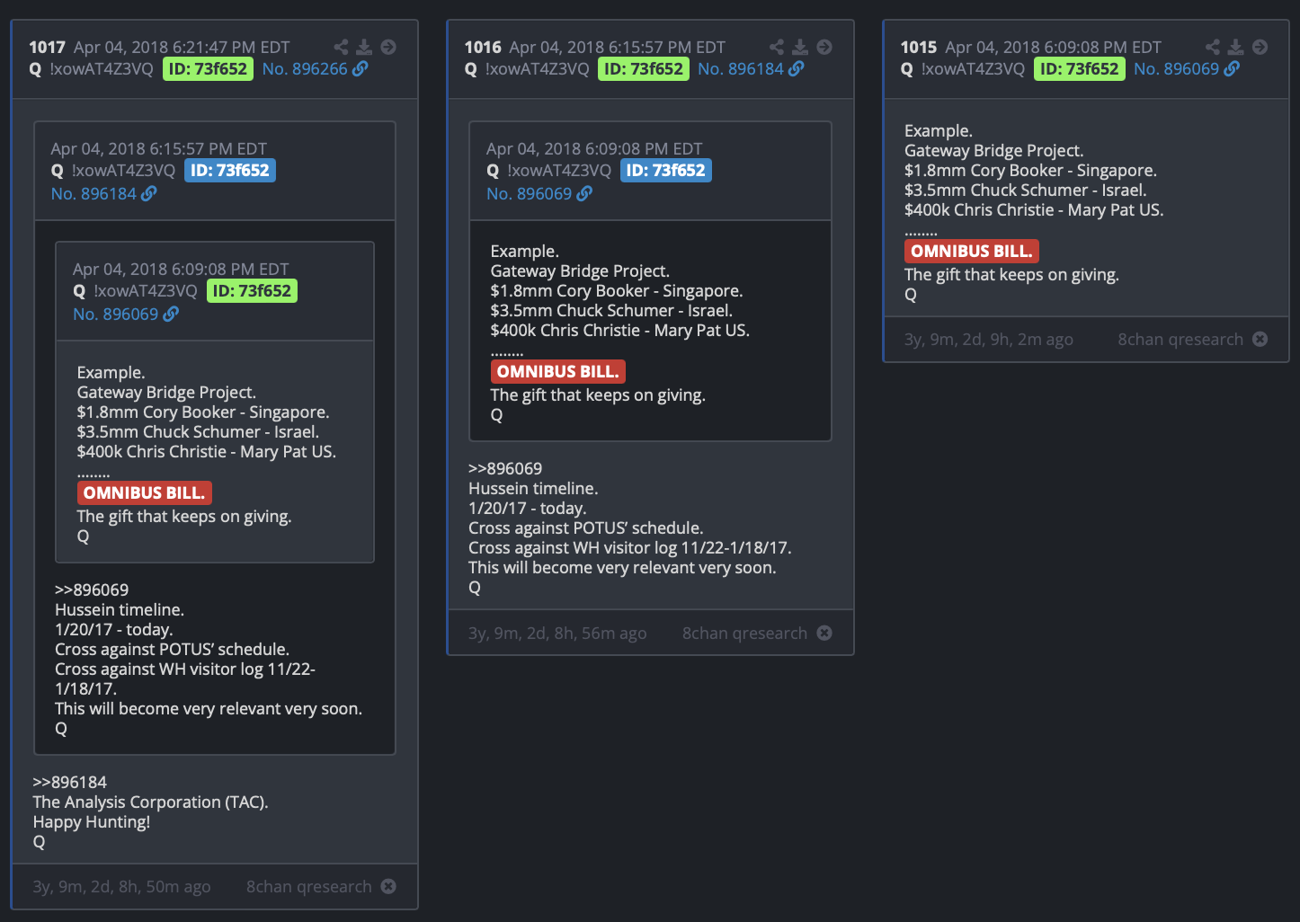Click '$400k Chris Christie - Mary Pat US.' in post 1015

(1034, 209)
